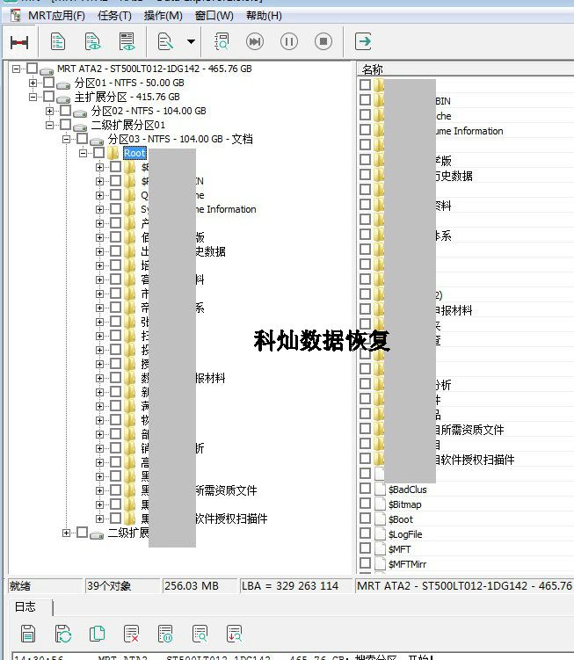Click the copy log icon
This screenshot has width=574, height=660.
(x=97, y=634)
